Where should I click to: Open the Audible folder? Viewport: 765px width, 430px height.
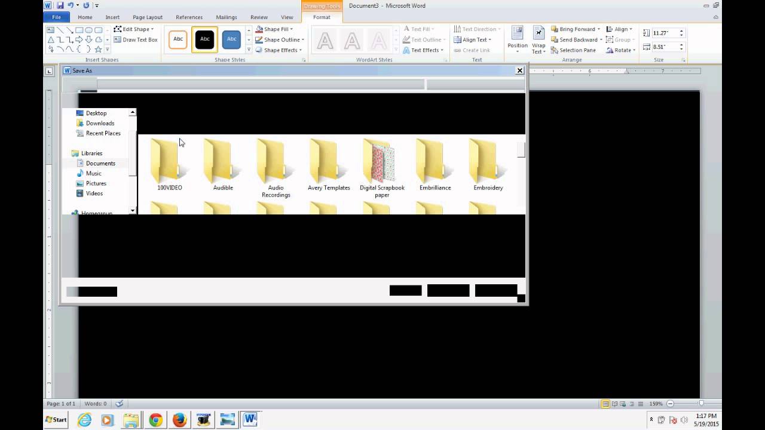point(223,165)
